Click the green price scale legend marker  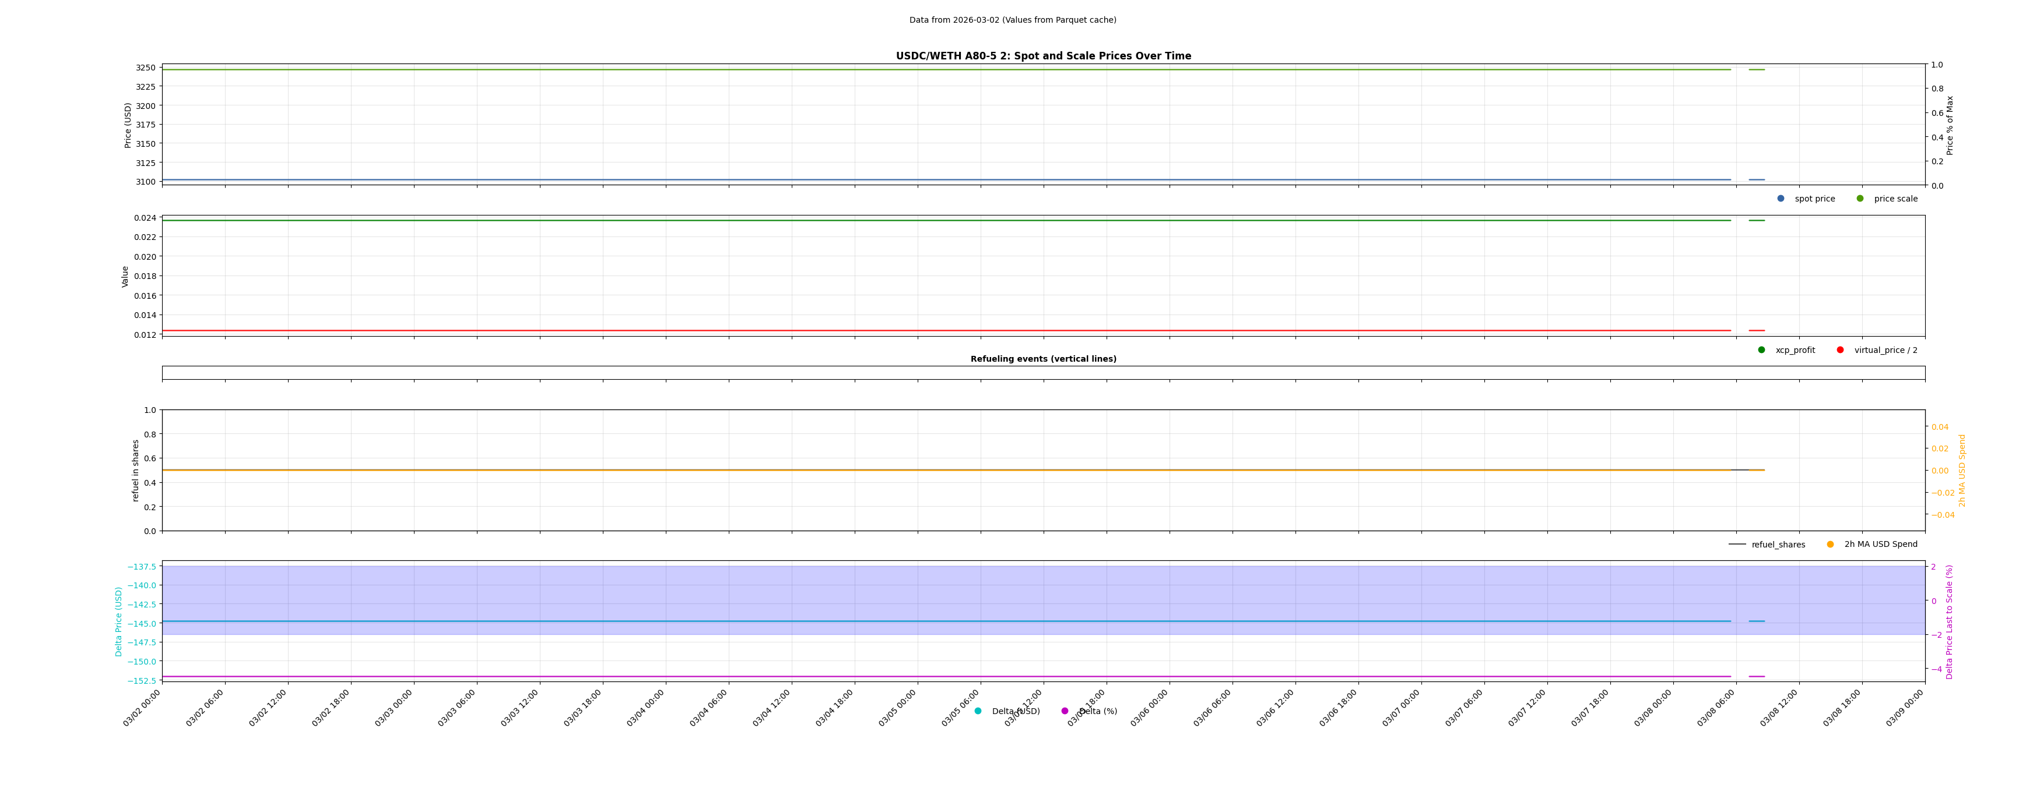click(1860, 199)
